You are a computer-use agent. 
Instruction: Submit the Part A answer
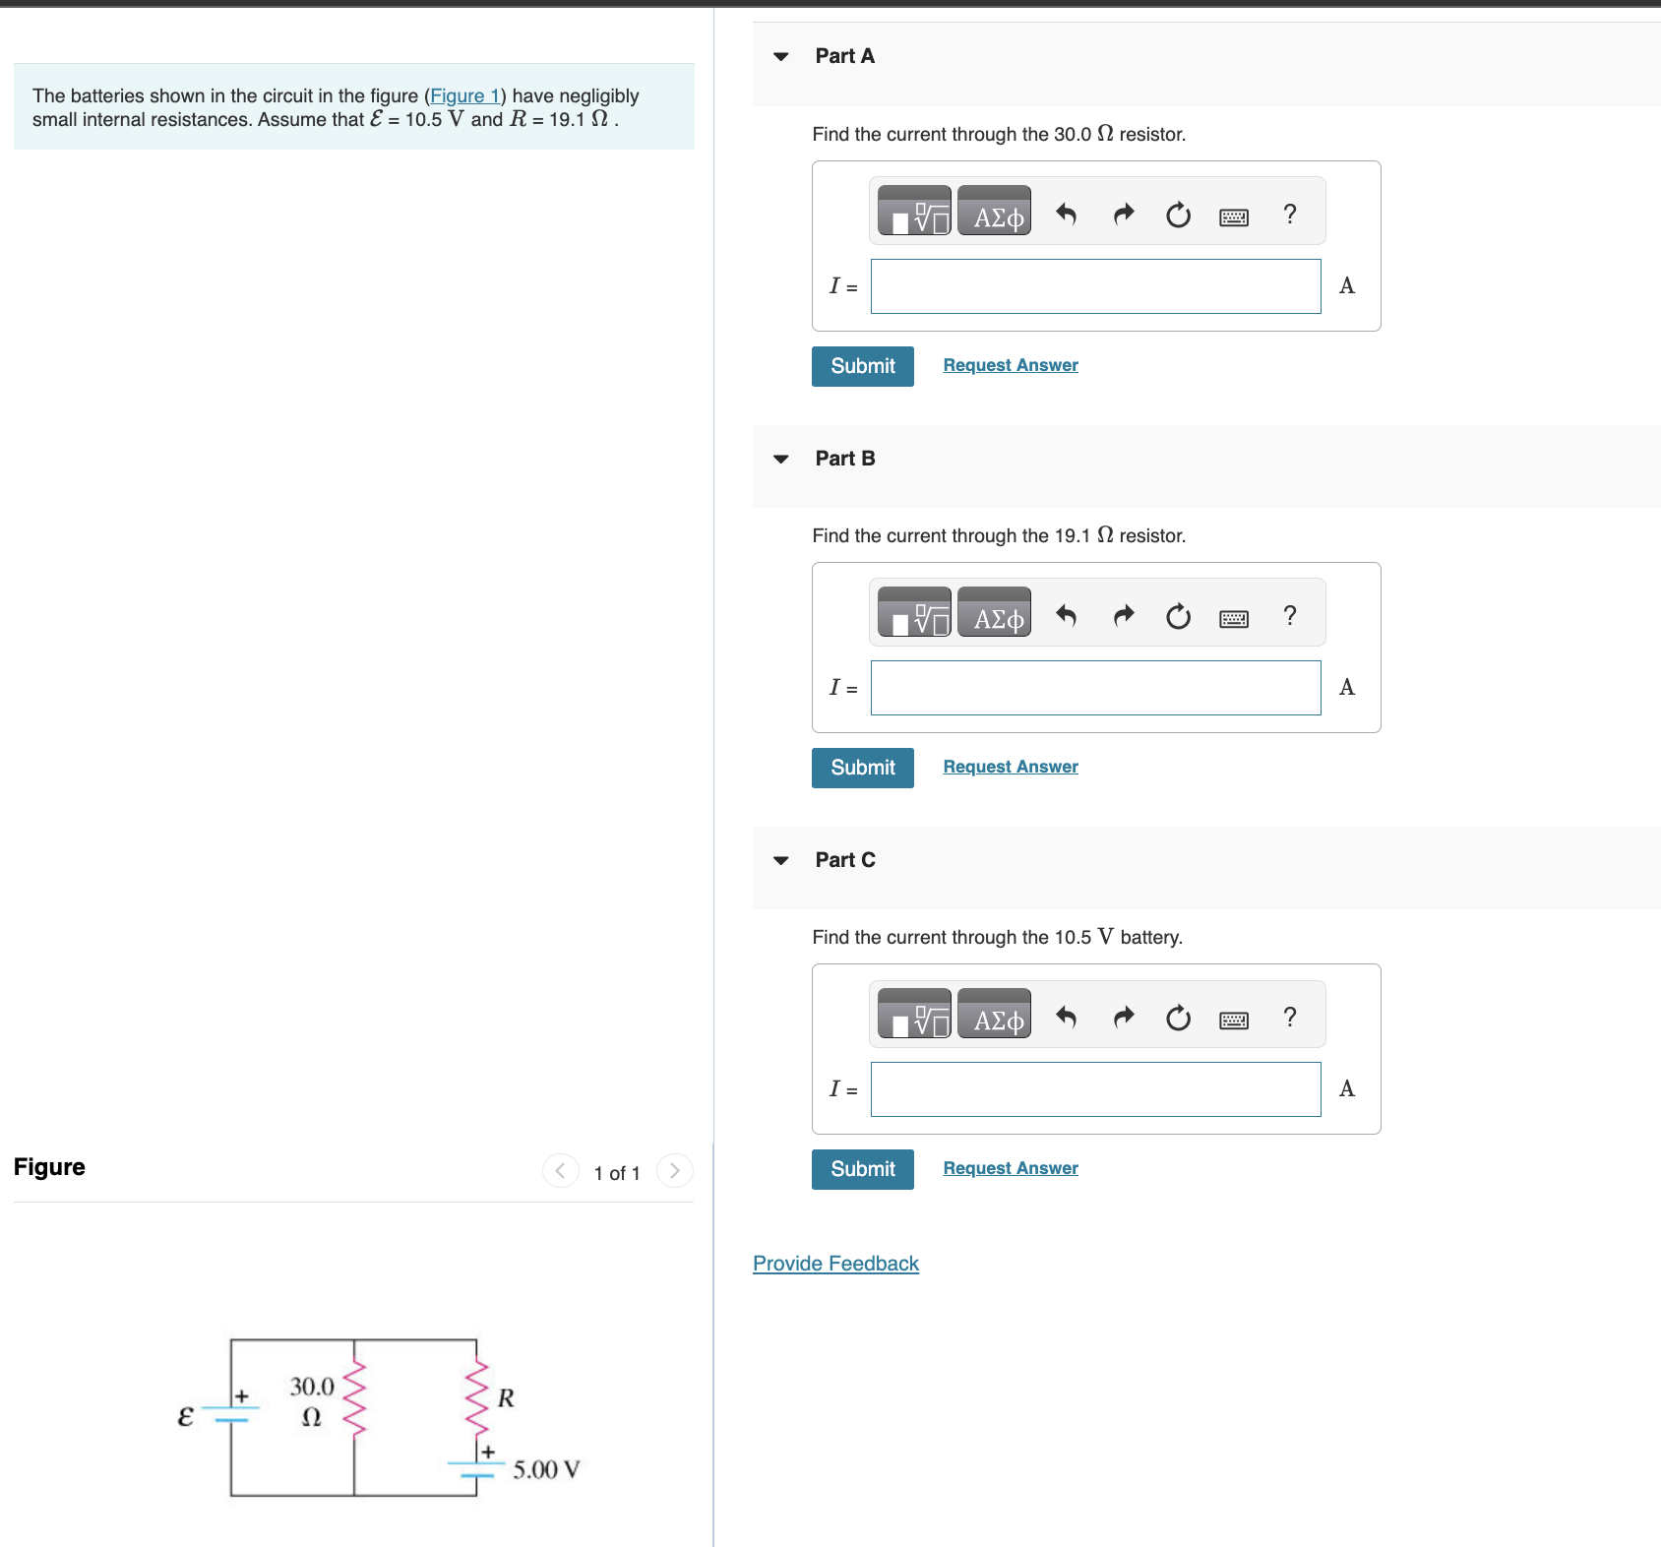click(x=862, y=365)
